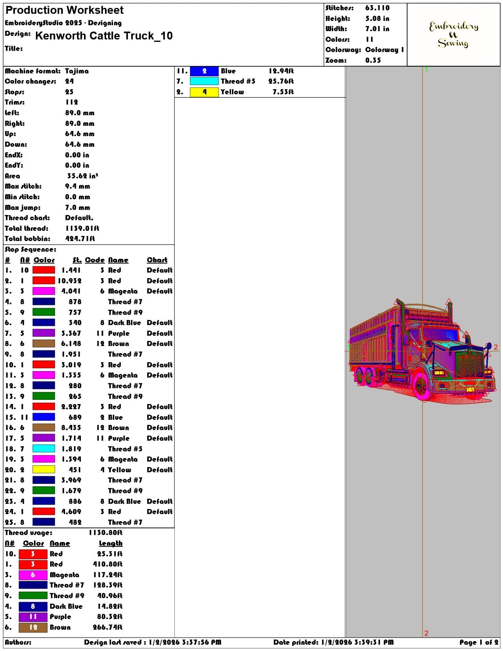
Task: Click the design title Kenworth Cattle Truck_10
Action: pos(104,36)
